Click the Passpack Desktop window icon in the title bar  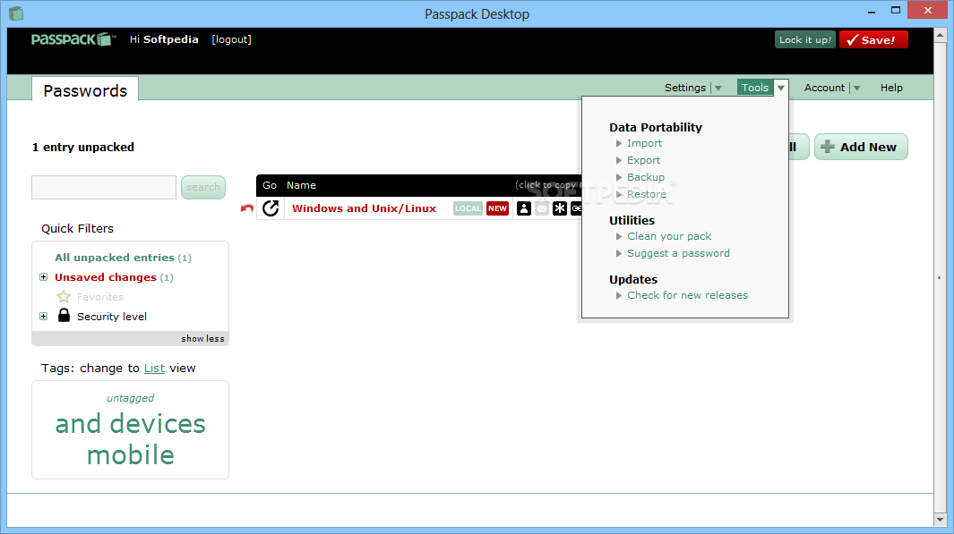click(x=16, y=13)
